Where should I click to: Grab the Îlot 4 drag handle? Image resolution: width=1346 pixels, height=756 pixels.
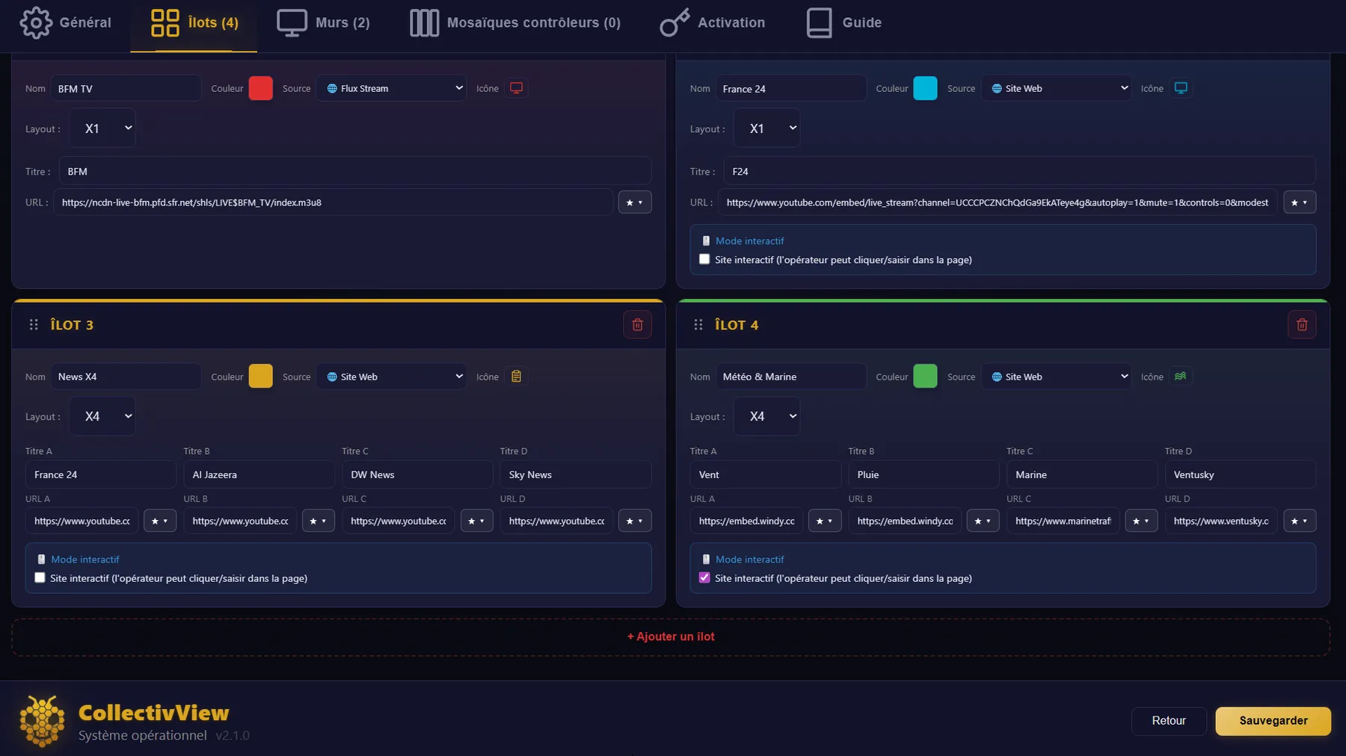pyautogui.click(x=698, y=325)
